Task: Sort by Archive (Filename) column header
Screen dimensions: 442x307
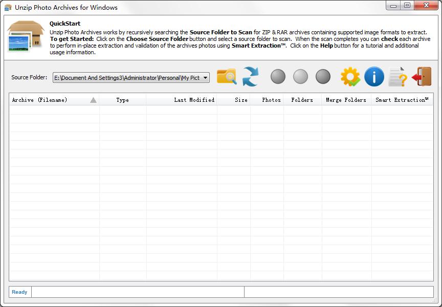Action: click(40, 100)
